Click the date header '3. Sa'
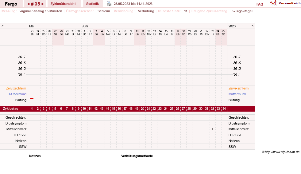This screenshot has width=301, height=174. click(96, 33)
